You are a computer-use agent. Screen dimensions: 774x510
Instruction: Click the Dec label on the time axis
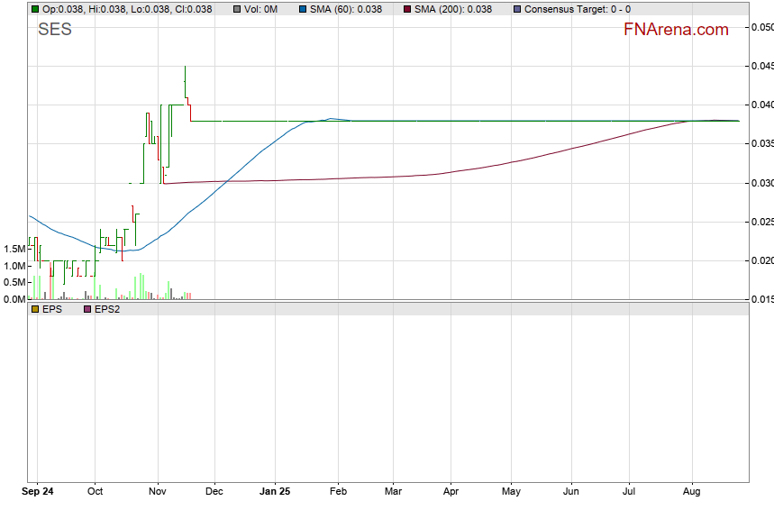(214, 492)
